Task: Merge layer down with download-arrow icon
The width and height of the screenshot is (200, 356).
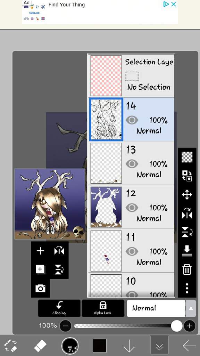Action: tap(187, 251)
